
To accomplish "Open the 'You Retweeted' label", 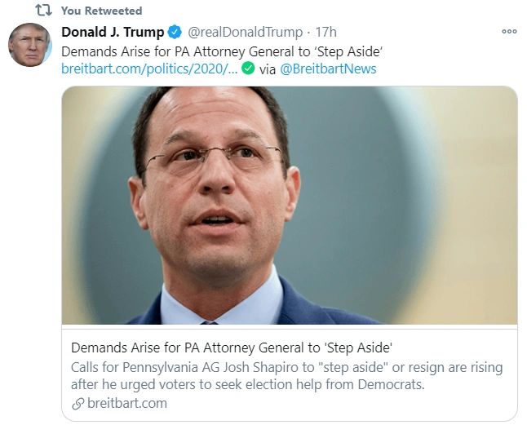I will point(101,11).
